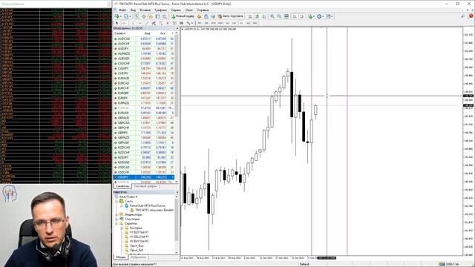Expand the Советники node in Navigator
The image size is (475, 267).
pos(117,219)
